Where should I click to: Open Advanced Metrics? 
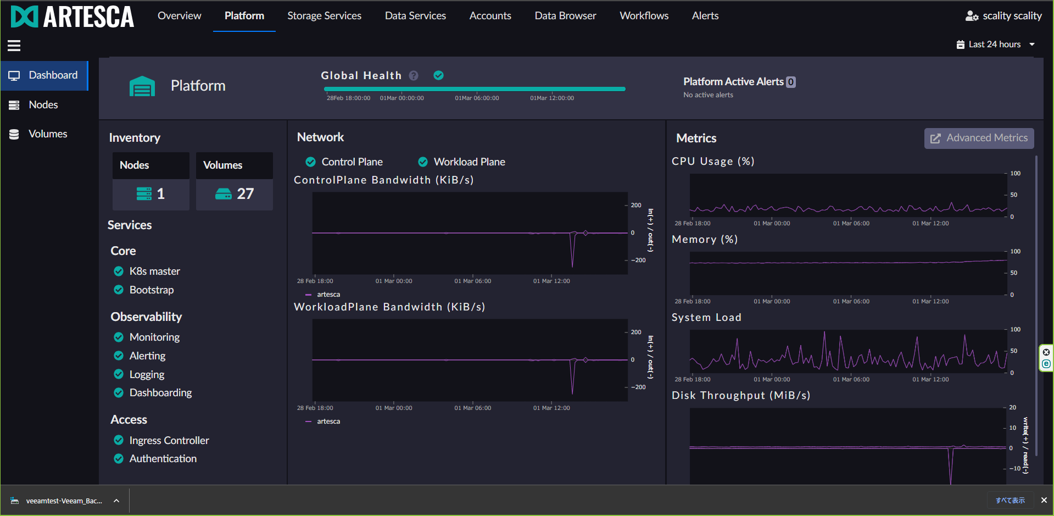coord(979,138)
